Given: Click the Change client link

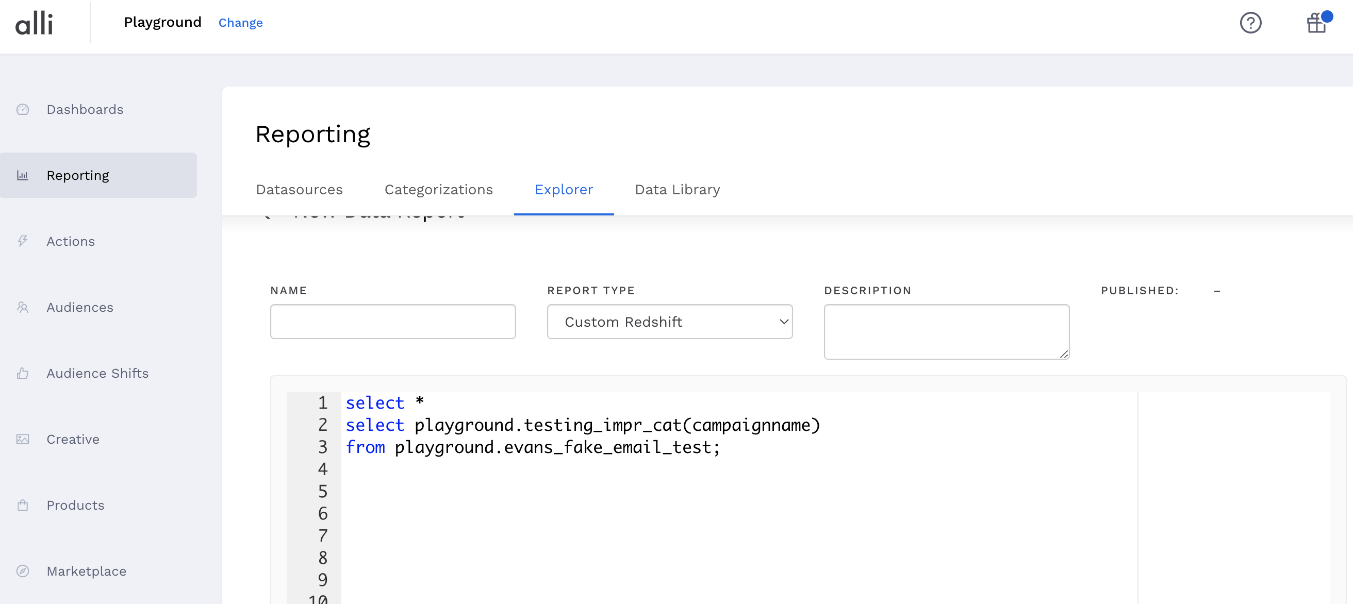Looking at the screenshot, I should tap(241, 23).
